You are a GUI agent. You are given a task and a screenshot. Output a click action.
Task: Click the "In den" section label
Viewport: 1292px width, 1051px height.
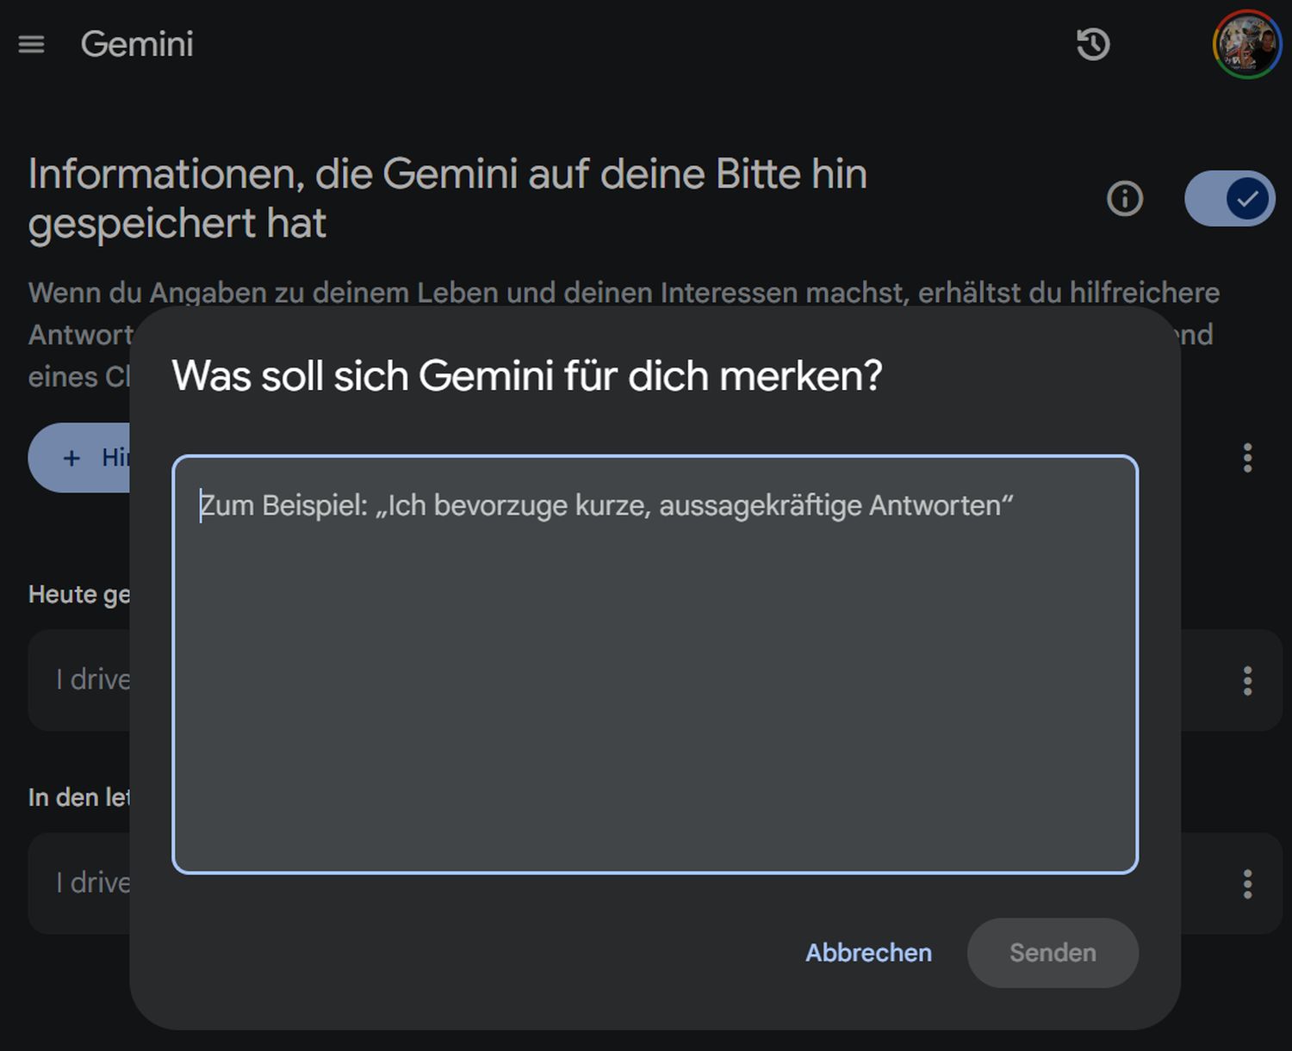tap(79, 798)
